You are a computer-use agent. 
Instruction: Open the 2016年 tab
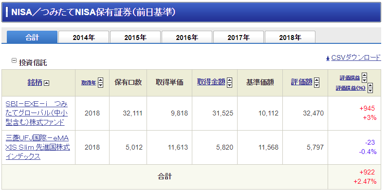(x=187, y=37)
